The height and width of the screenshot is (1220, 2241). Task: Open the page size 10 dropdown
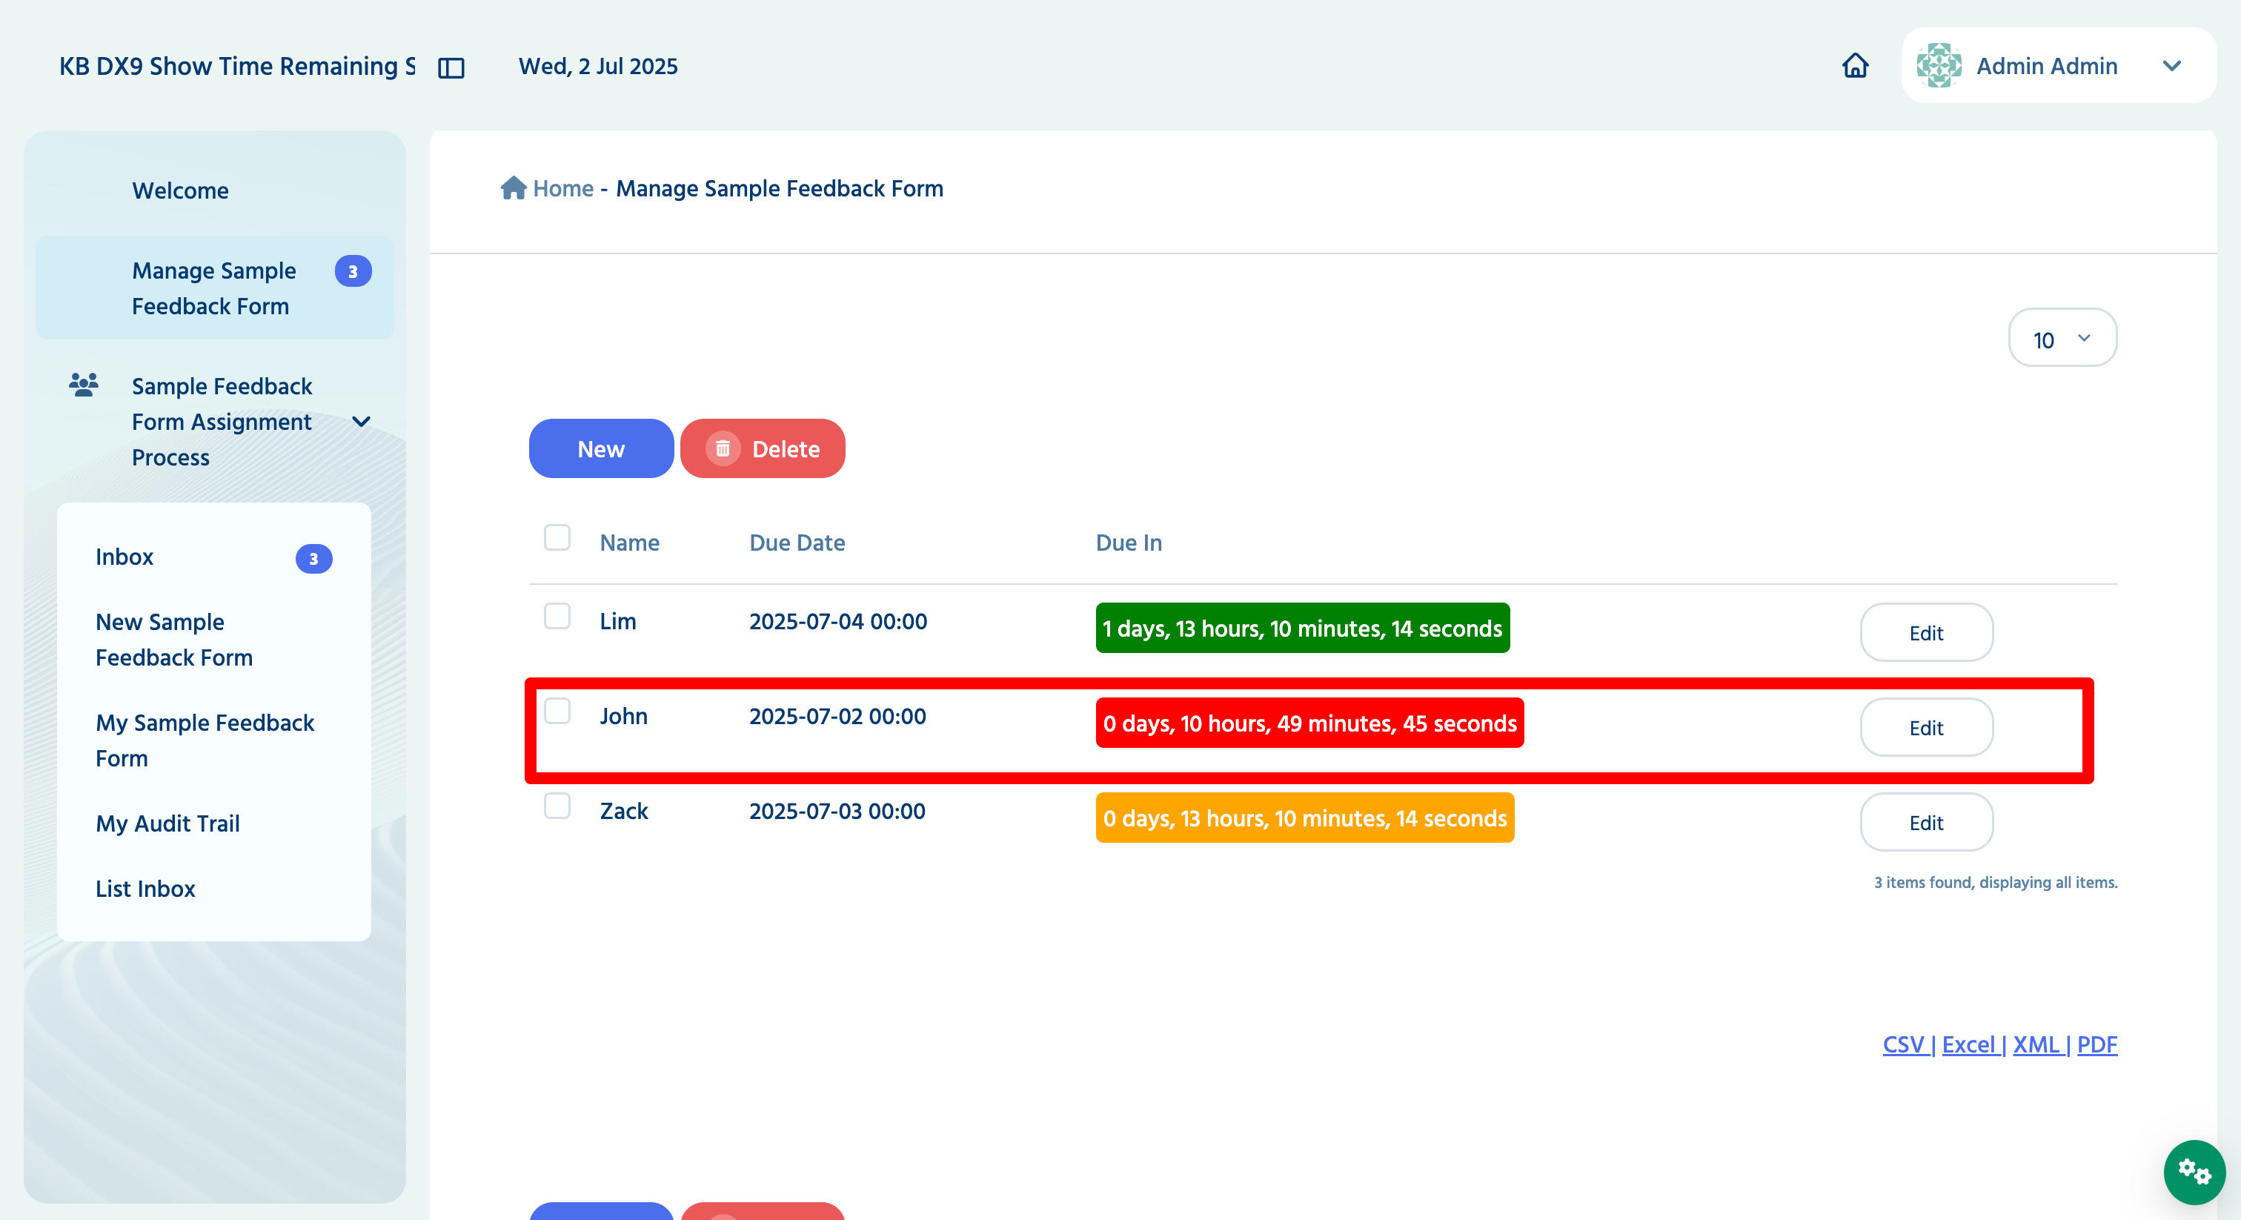point(2062,339)
